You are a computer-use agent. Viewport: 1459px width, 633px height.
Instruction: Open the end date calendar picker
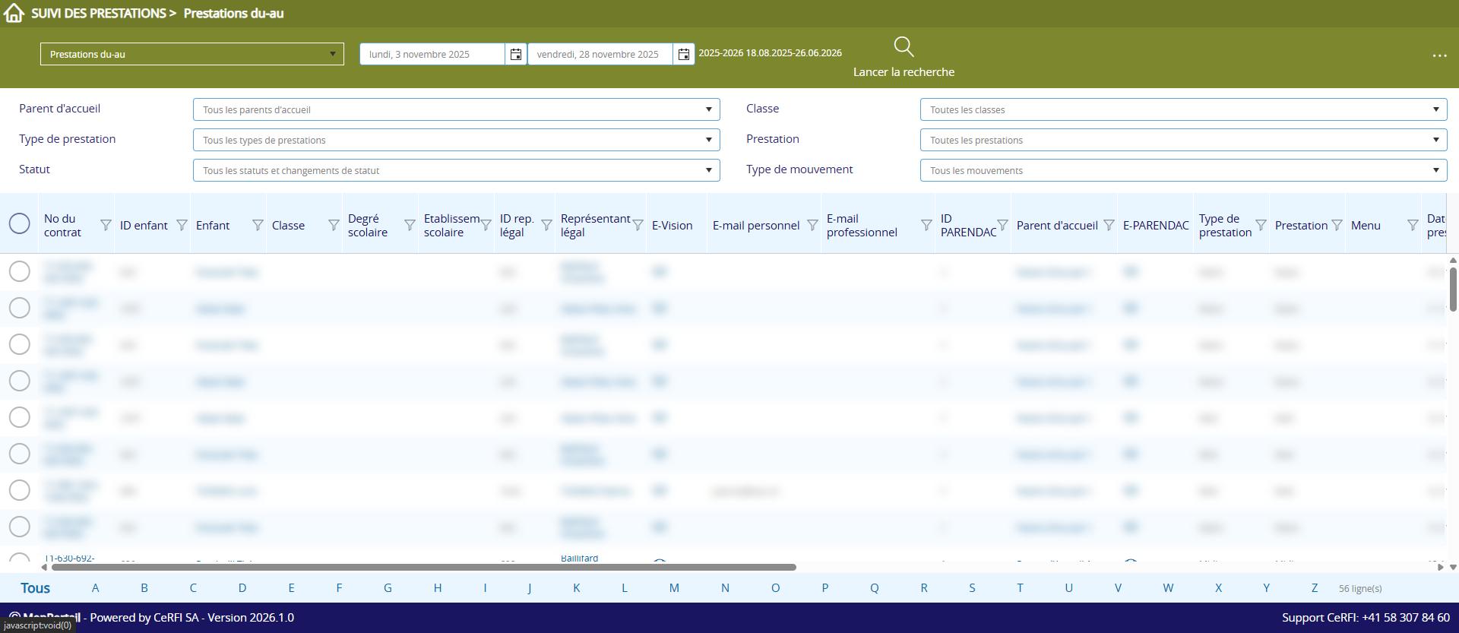tap(684, 54)
